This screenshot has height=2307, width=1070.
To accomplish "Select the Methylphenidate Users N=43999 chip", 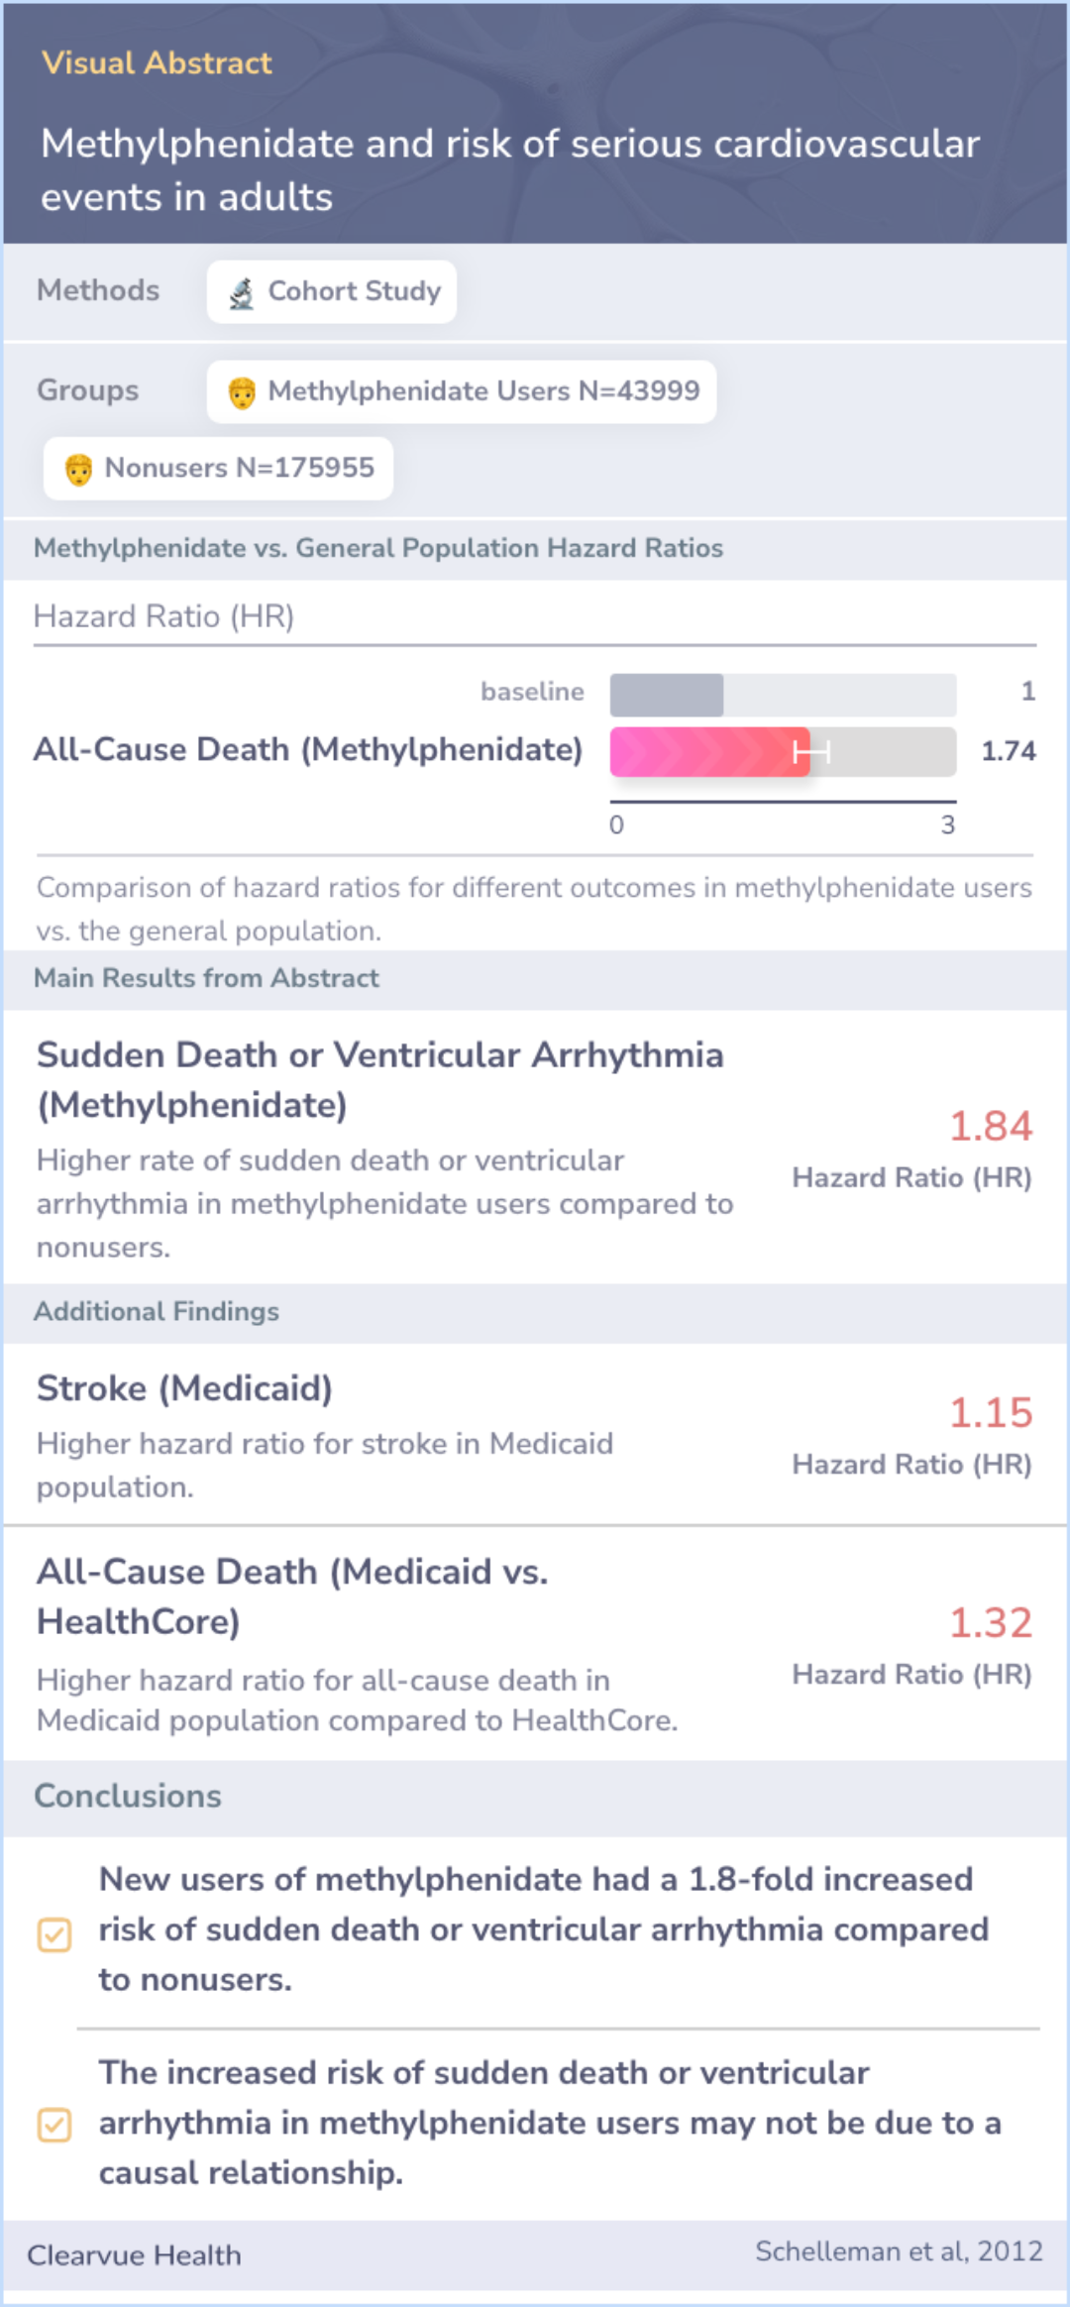I will pos(462,391).
